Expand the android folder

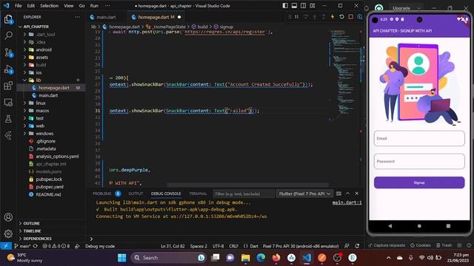pos(44,50)
